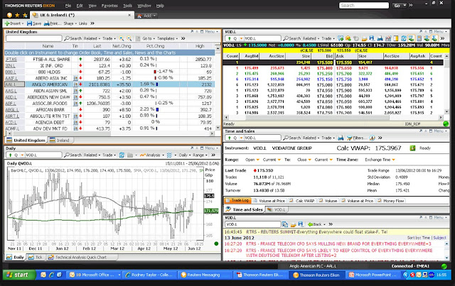Click the .FTAS instrument link
The image size is (455, 286).
point(11,59)
